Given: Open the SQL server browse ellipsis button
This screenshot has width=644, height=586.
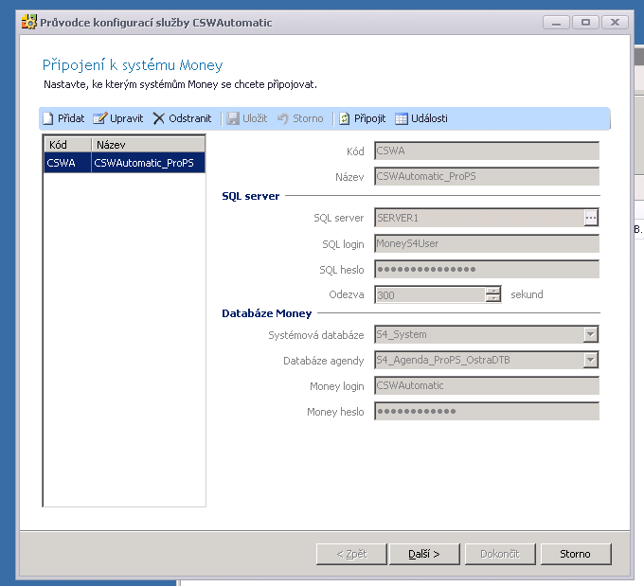Looking at the screenshot, I should 591,218.
